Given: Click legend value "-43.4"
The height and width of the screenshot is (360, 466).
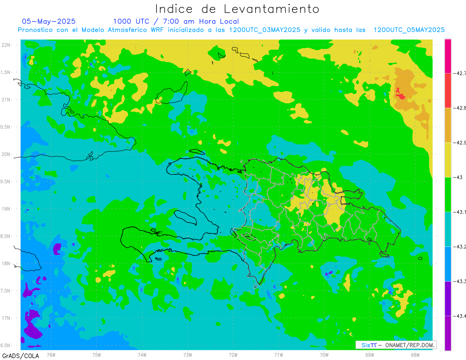Looking at the screenshot, I should click(459, 316).
